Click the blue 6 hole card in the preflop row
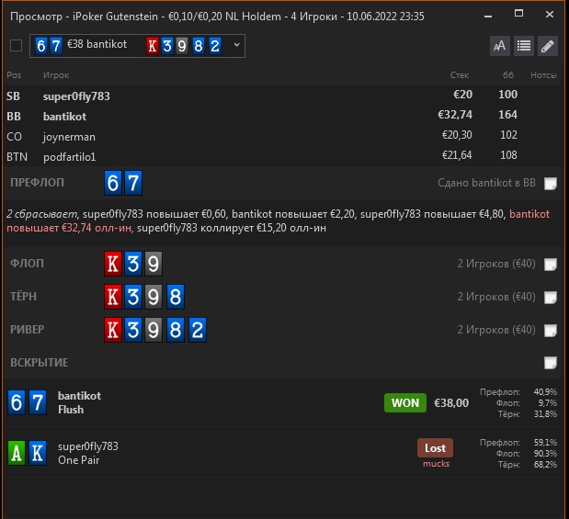569x519 pixels. (x=113, y=183)
